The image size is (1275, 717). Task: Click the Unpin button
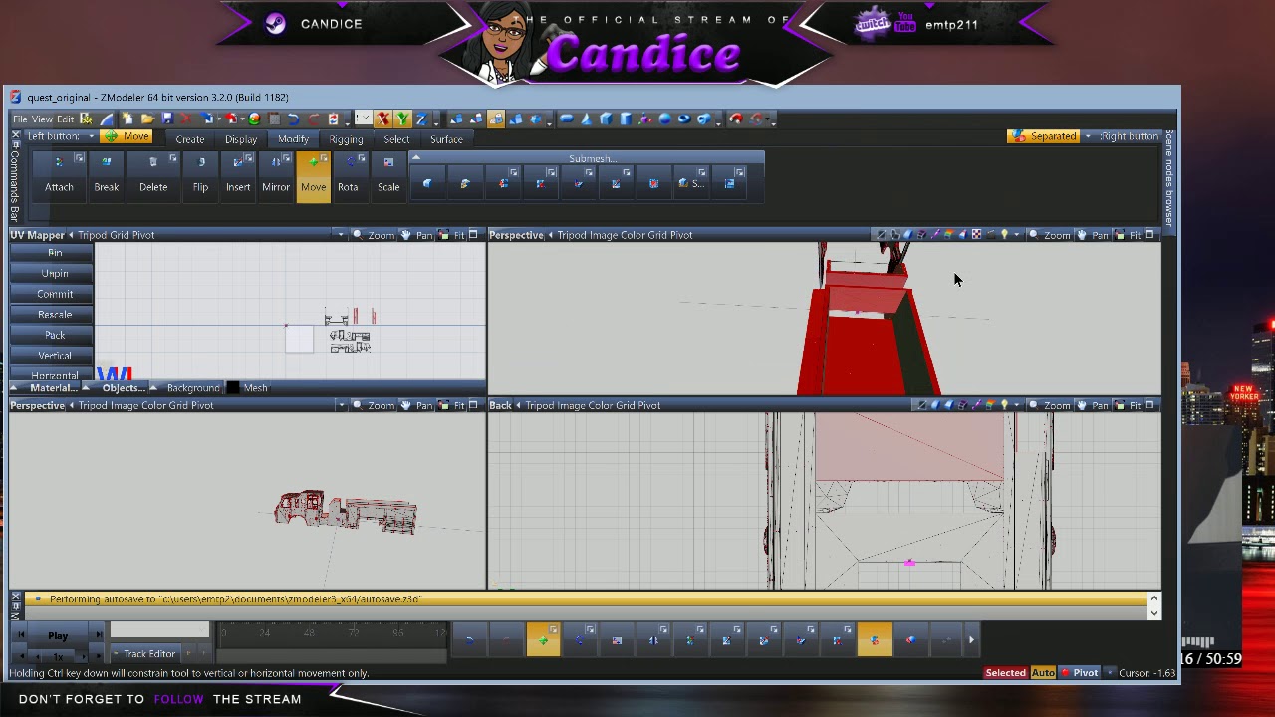55,273
